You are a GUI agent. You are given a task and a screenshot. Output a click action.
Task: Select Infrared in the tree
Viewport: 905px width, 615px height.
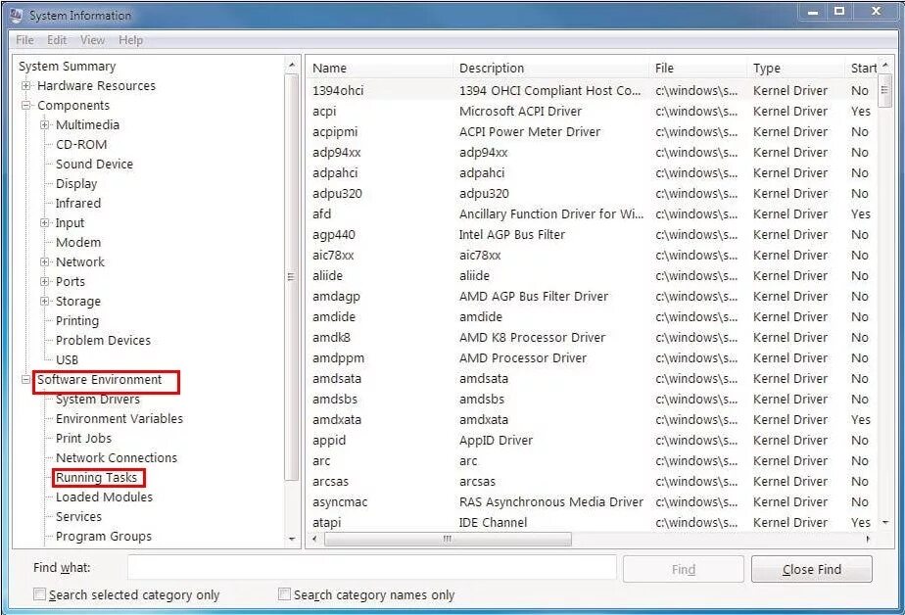click(x=78, y=203)
